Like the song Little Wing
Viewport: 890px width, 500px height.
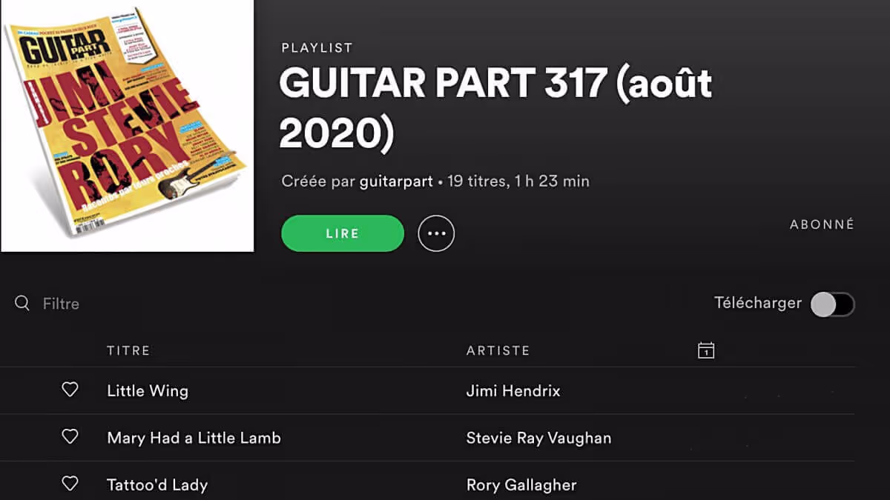click(x=70, y=390)
